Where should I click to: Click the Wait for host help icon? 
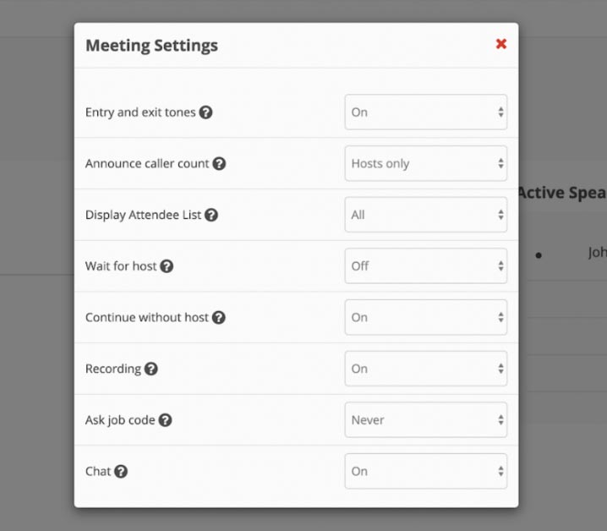pyautogui.click(x=167, y=266)
